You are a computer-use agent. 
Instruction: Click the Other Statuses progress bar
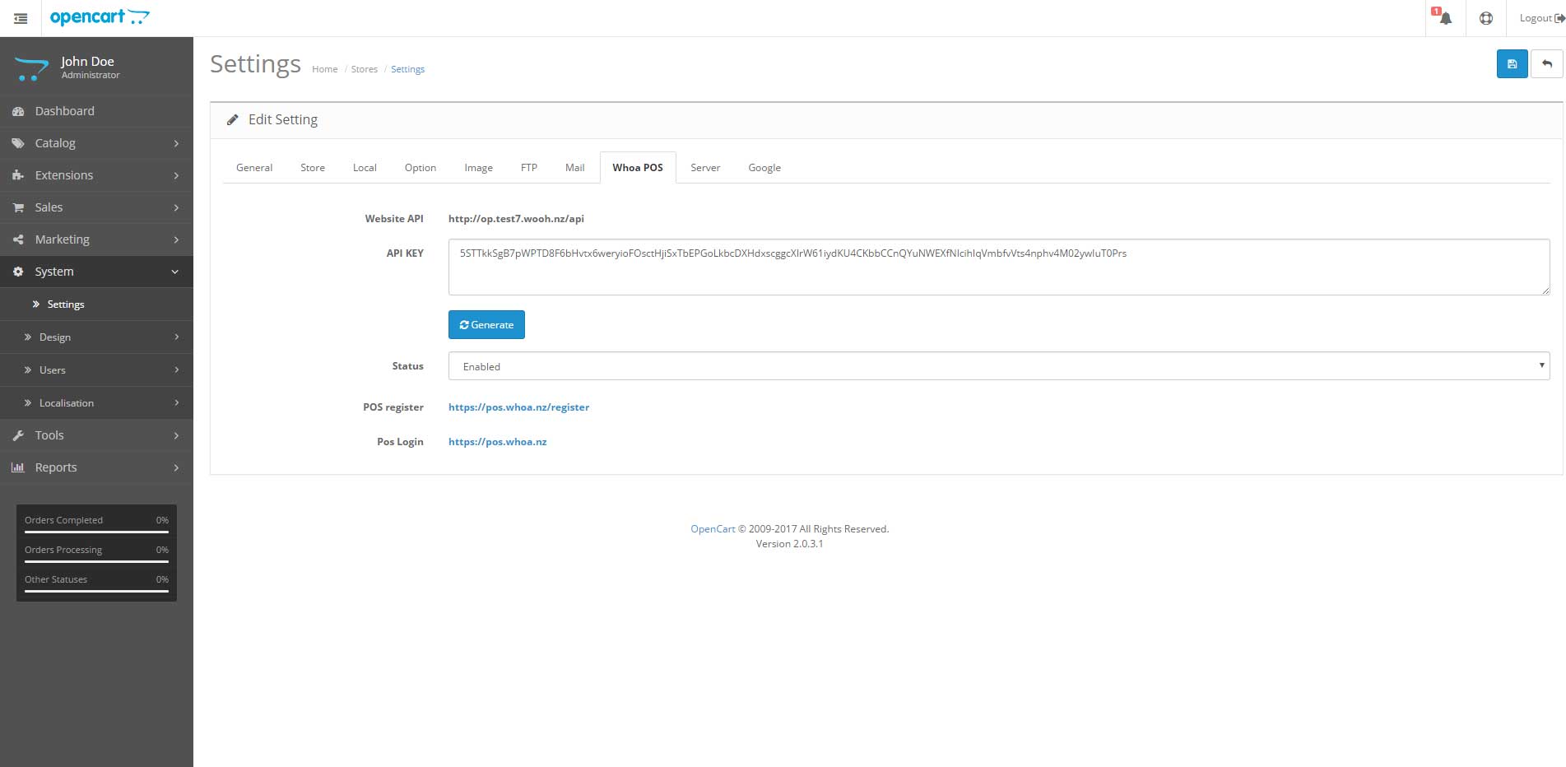pyautogui.click(x=96, y=591)
